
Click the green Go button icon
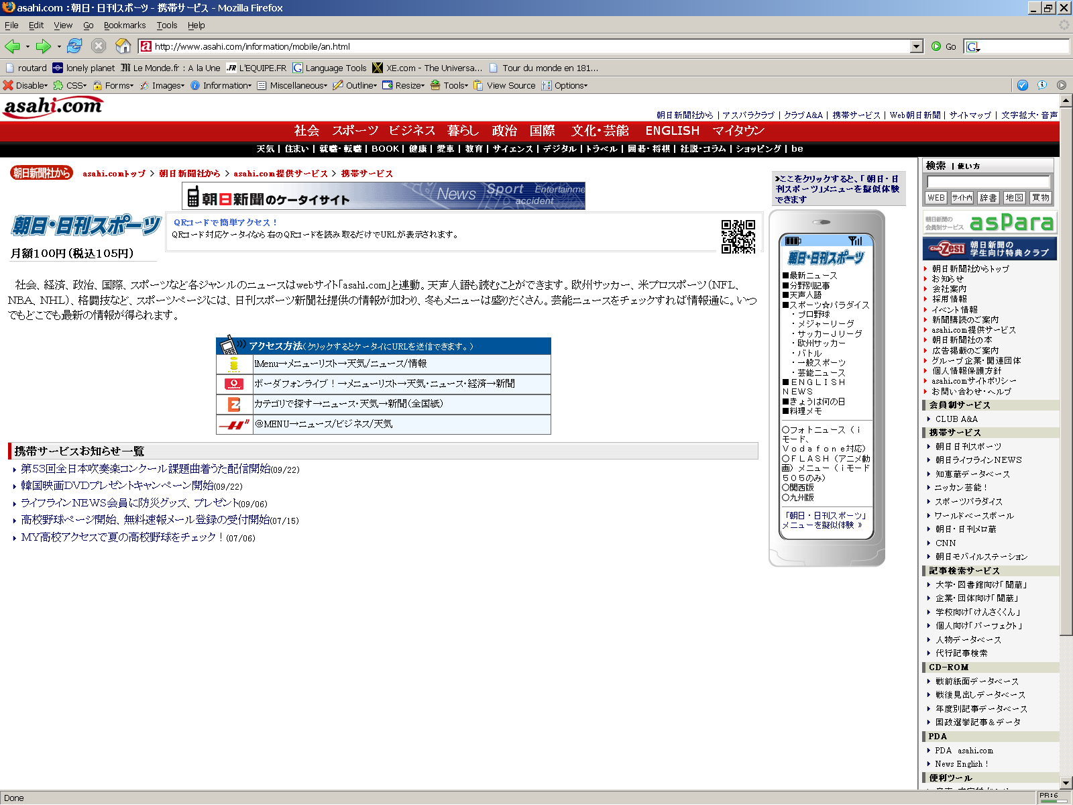point(936,46)
